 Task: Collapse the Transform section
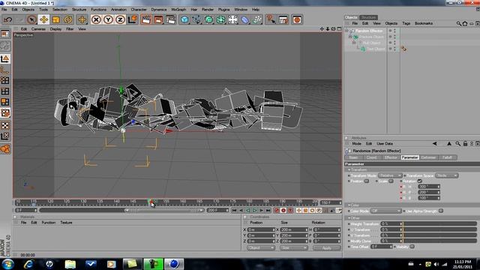pos(349,169)
